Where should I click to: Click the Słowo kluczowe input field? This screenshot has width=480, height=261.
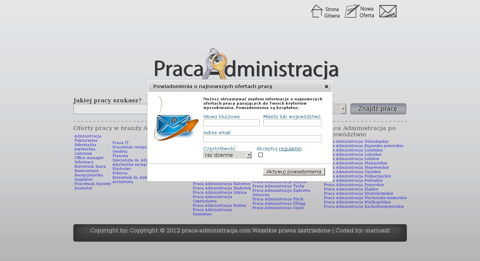click(231, 123)
